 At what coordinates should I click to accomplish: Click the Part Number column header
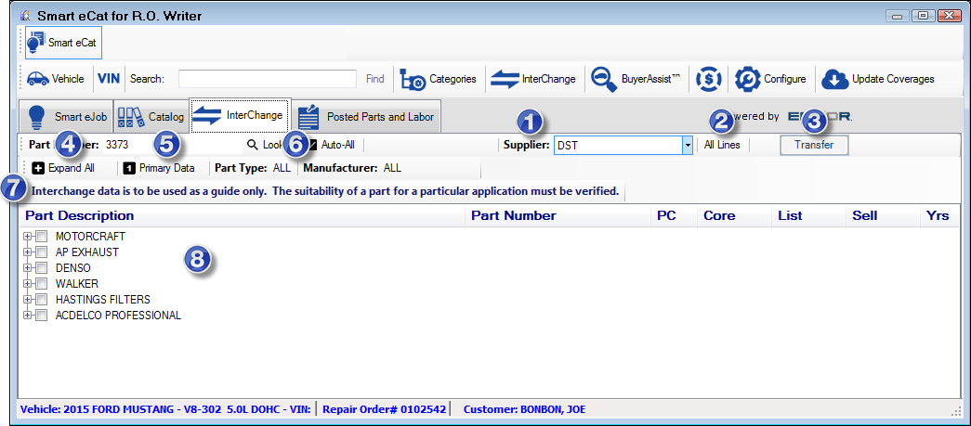tap(558, 215)
